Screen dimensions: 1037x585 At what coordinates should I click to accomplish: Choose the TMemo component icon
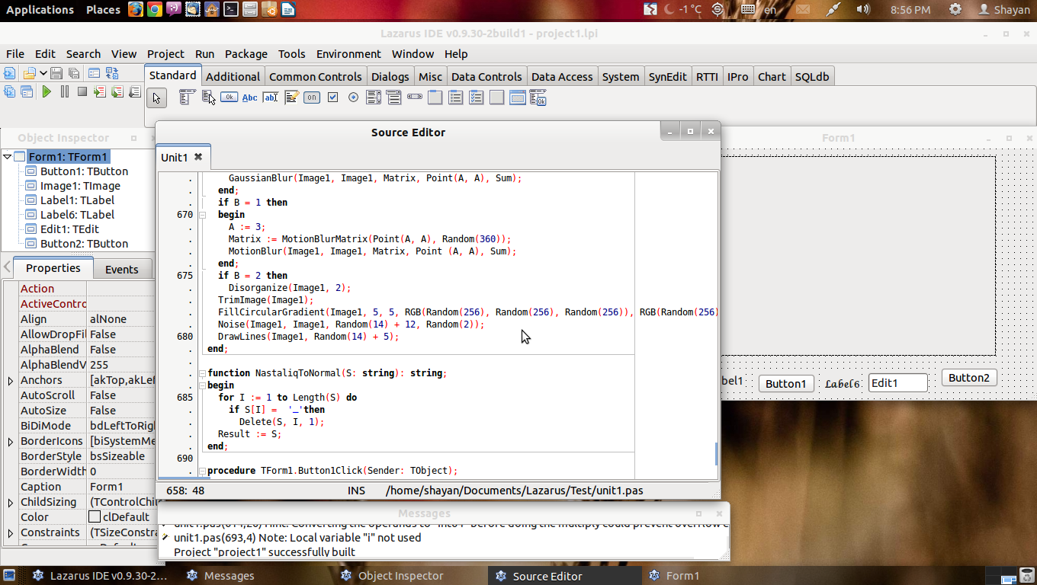[x=291, y=97]
